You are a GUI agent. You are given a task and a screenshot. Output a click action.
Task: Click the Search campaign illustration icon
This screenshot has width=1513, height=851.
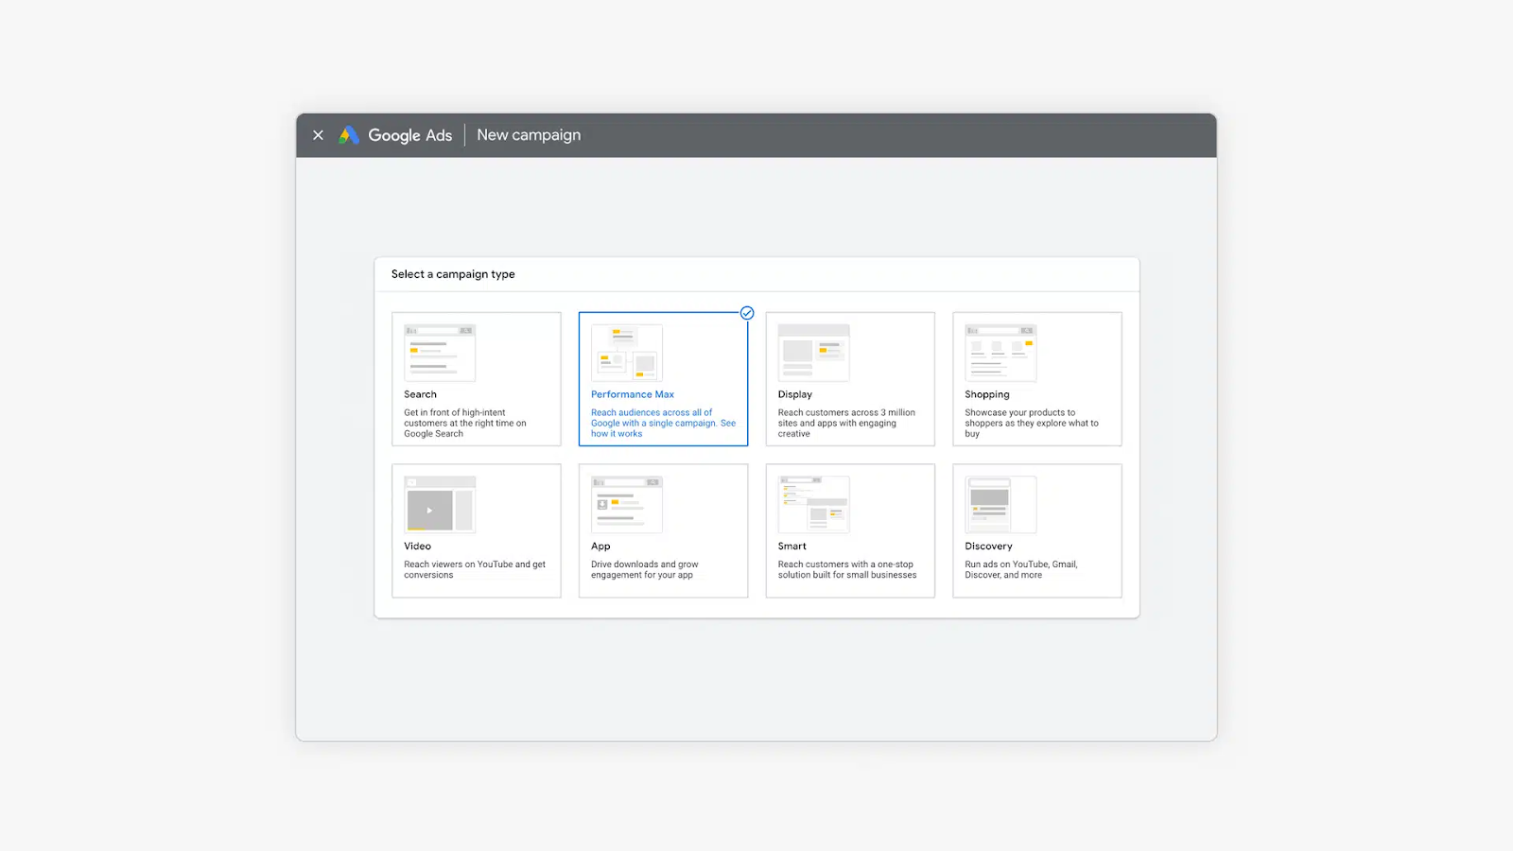[x=440, y=353]
